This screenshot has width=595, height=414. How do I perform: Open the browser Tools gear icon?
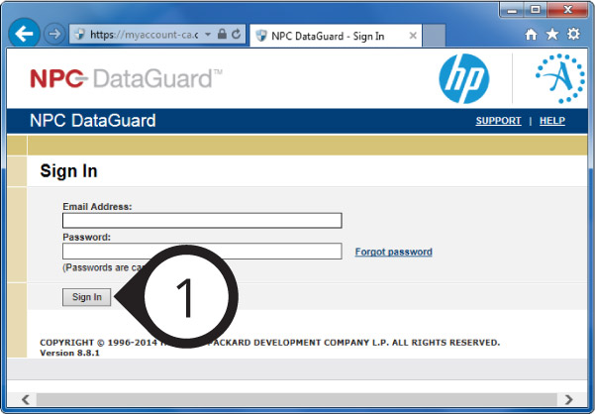(573, 34)
